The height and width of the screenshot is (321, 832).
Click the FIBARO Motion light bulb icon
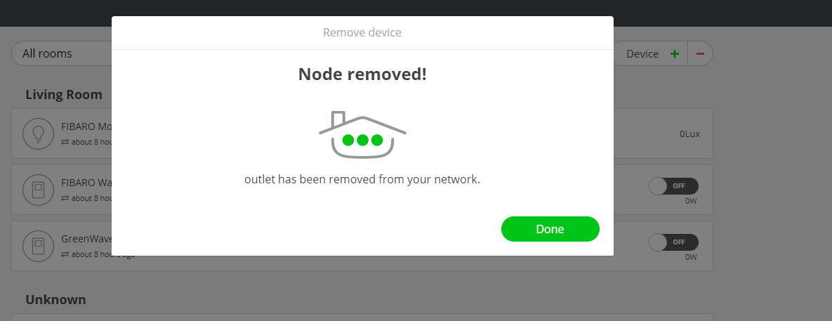[x=38, y=133]
